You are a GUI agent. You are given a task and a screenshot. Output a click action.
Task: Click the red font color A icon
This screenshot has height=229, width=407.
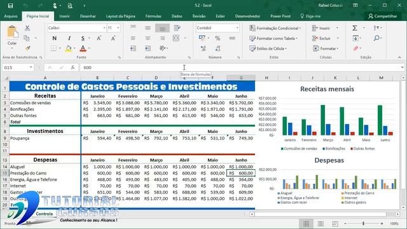pyautogui.click(x=83, y=48)
